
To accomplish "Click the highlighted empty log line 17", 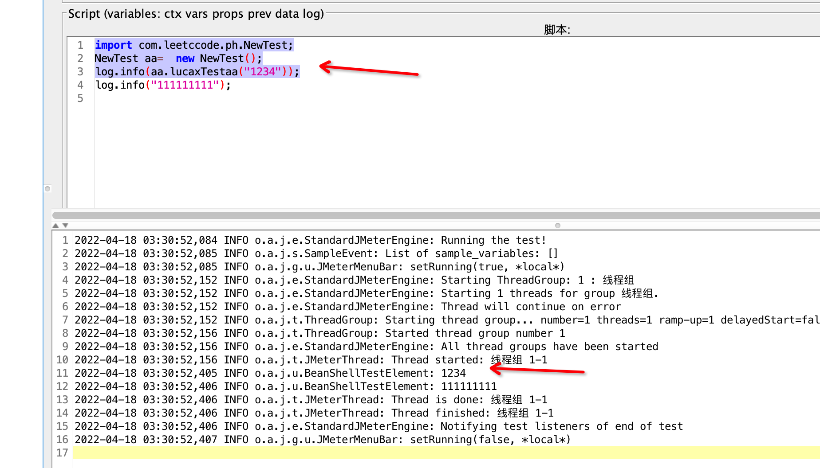I will coord(446,453).
